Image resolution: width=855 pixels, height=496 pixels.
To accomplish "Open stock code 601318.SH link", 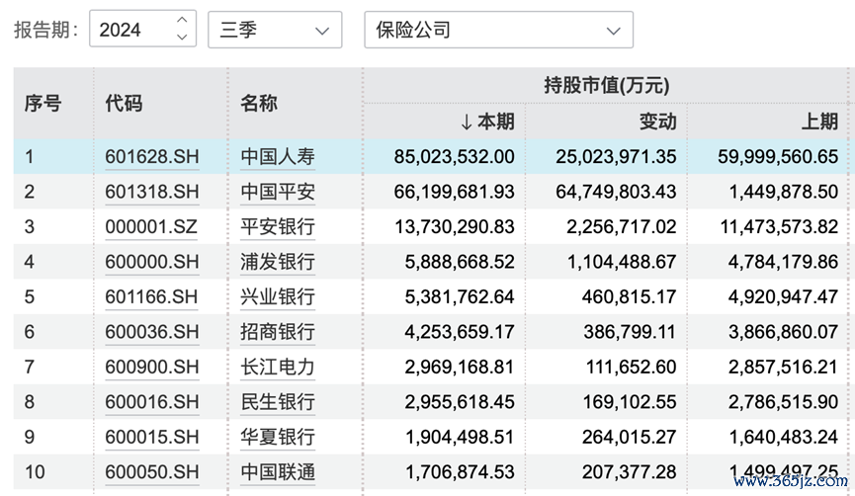I will 152,192.
